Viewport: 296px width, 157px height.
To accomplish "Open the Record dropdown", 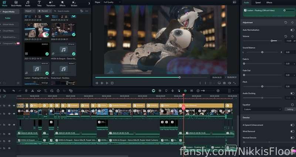I will tap(44, 11).
